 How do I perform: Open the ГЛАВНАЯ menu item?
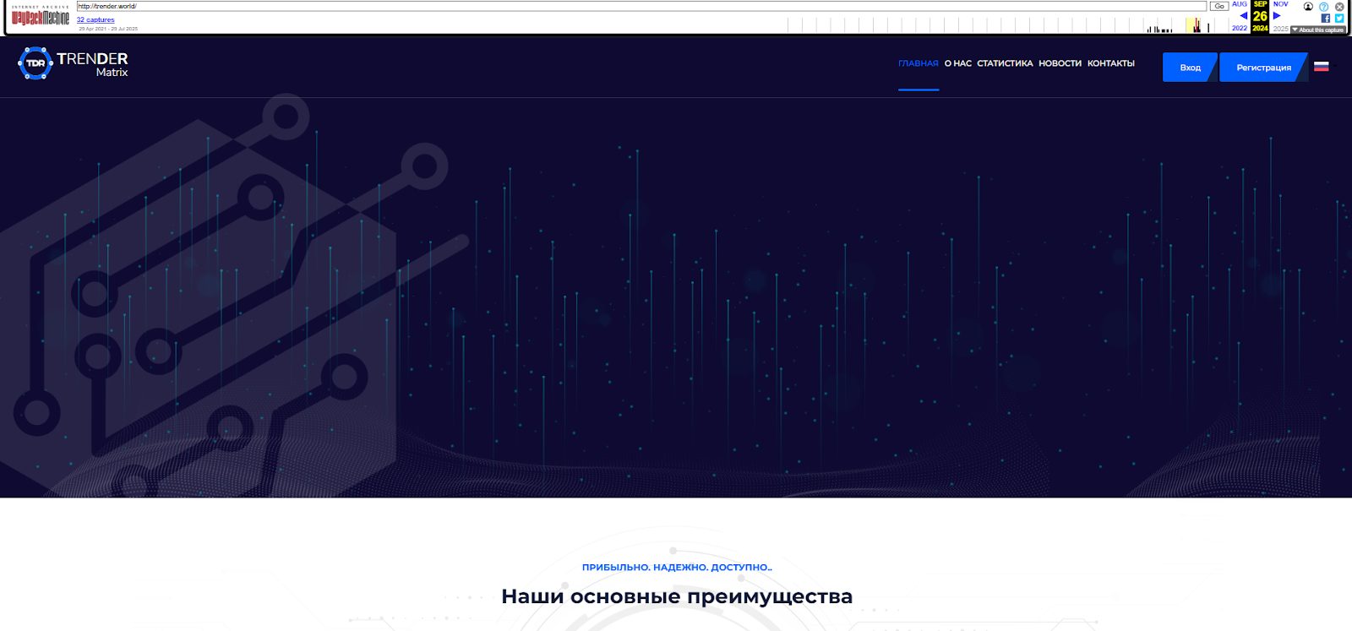(919, 63)
